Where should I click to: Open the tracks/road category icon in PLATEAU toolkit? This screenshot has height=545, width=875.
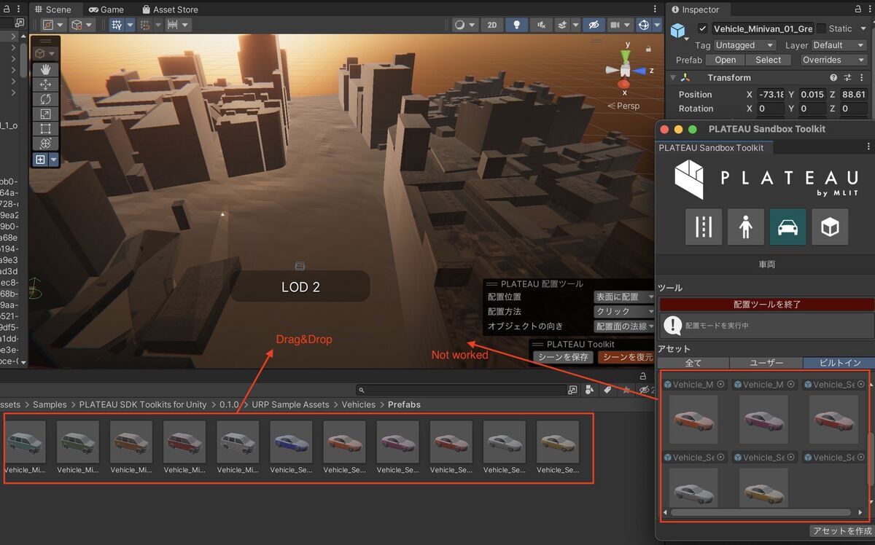tap(704, 227)
